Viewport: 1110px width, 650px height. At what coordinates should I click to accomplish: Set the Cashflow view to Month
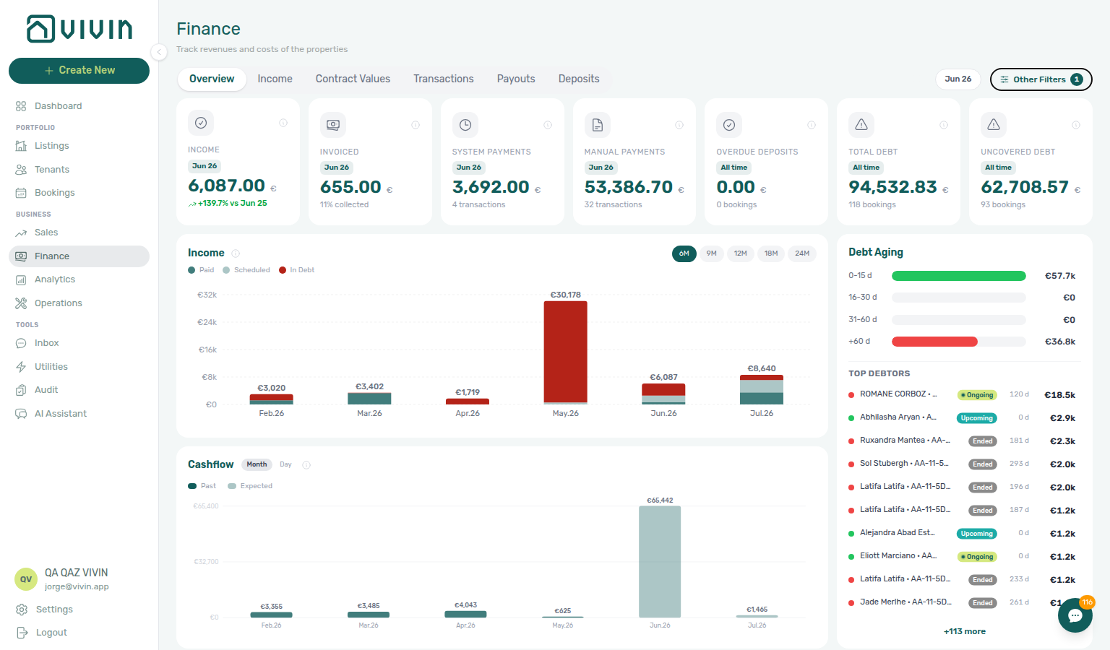pos(257,464)
